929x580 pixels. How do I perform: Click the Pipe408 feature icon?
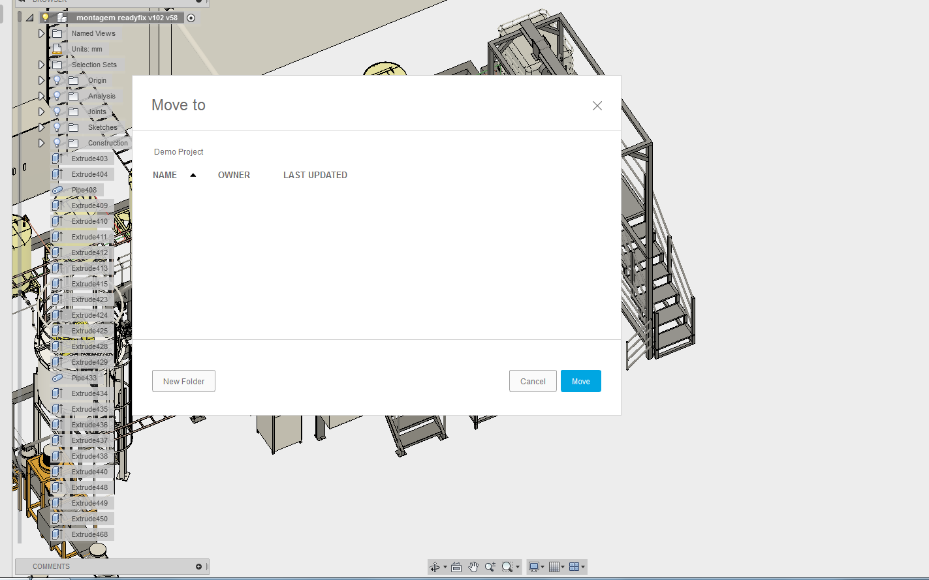click(57, 190)
